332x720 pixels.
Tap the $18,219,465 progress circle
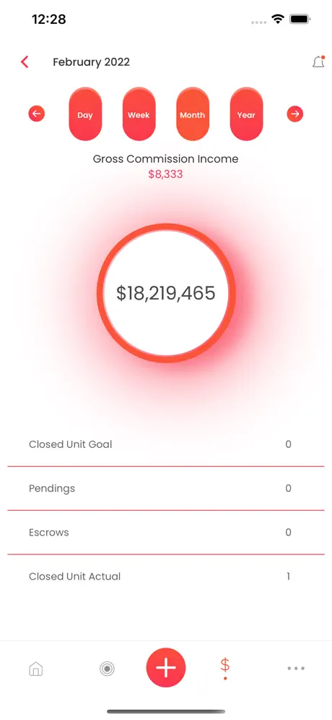click(166, 293)
